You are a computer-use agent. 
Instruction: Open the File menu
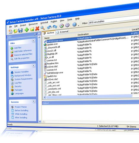tap(10, 27)
